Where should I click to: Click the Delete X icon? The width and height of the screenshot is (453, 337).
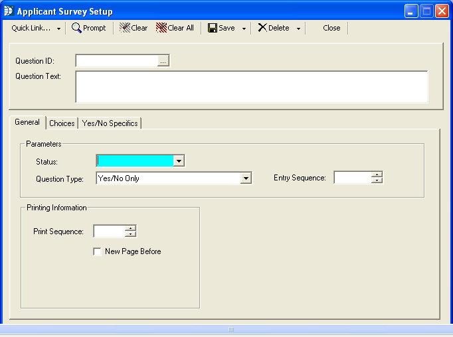tap(262, 28)
